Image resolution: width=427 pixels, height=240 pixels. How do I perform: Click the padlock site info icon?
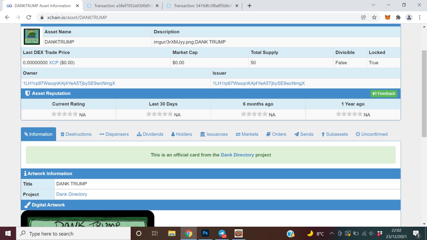coord(42,17)
